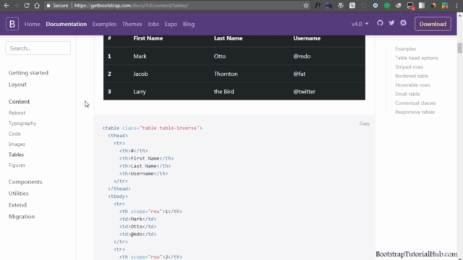Click the WordPress extension icon
Image resolution: width=463 pixels, height=260 pixels.
(341, 5)
